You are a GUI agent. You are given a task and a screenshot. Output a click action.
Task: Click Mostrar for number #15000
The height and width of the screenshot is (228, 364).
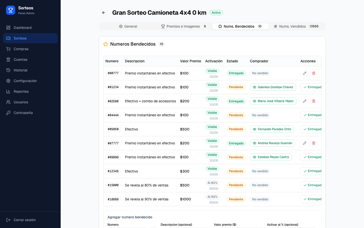214,188
